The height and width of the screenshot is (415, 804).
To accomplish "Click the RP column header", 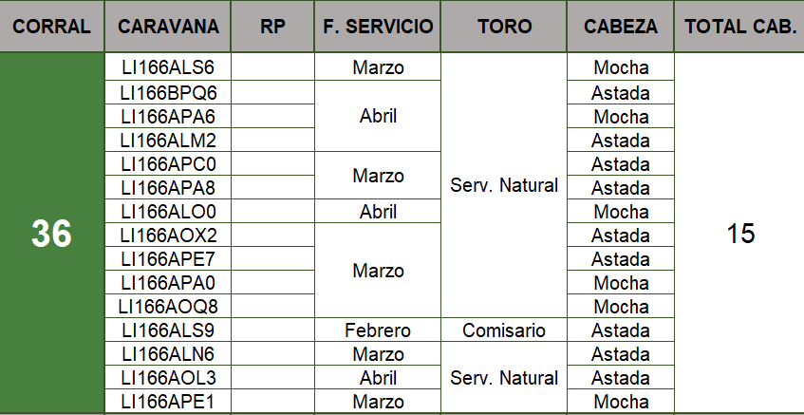I will pyautogui.click(x=271, y=27).
